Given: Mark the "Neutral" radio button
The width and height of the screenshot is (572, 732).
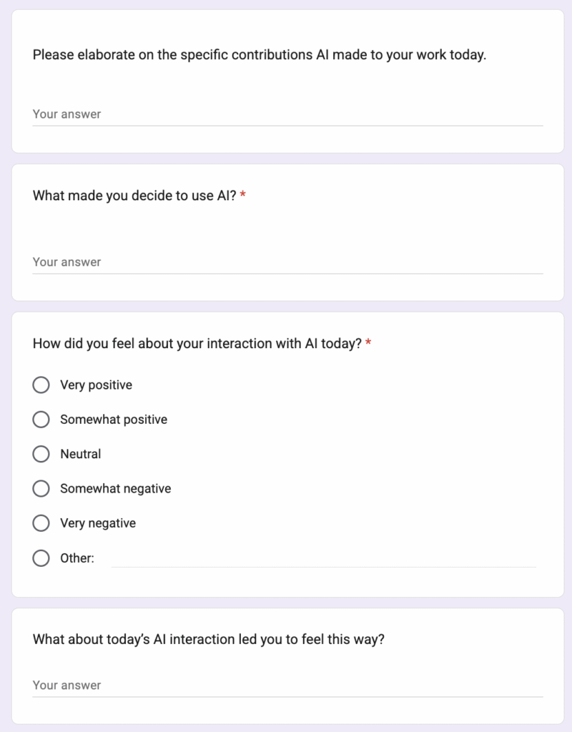Looking at the screenshot, I should (x=41, y=454).
